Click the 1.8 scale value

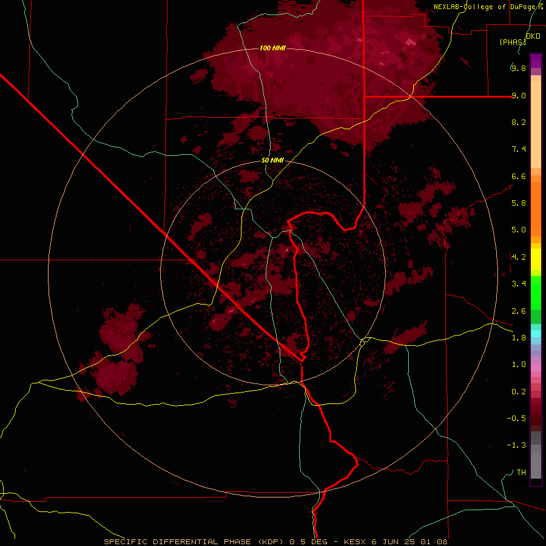pos(519,337)
